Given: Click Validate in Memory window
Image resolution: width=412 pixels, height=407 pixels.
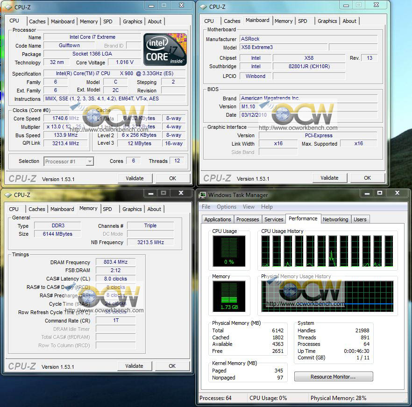Looking at the screenshot, I should 134,366.
